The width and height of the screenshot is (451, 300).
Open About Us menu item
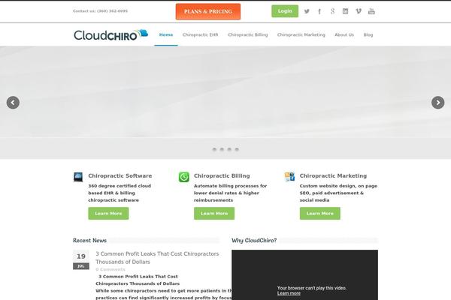coord(344,34)
